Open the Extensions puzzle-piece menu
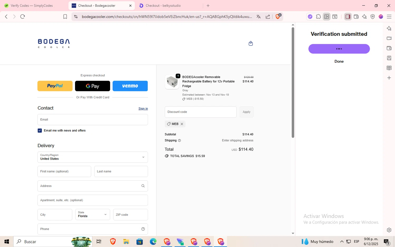This screenshot has width=395, height=247. (318, 17)
